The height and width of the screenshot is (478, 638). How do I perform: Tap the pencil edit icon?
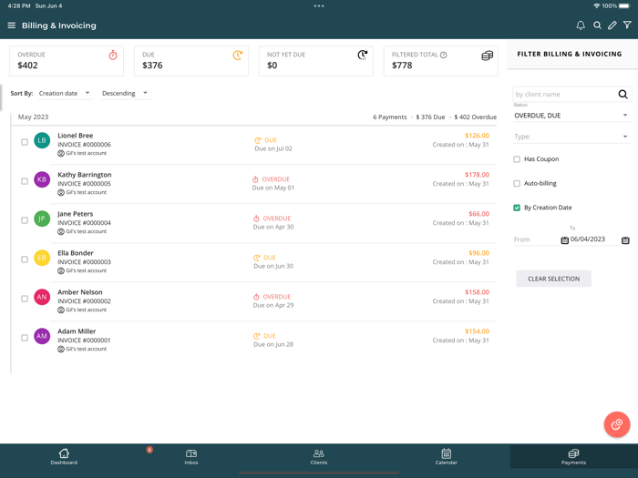(x=612, y=25)
